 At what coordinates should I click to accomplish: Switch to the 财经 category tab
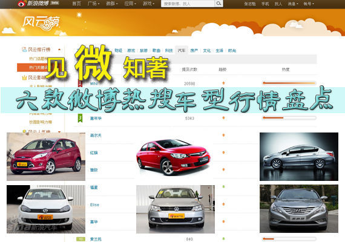pyautogui.click(x=119, y=51)
